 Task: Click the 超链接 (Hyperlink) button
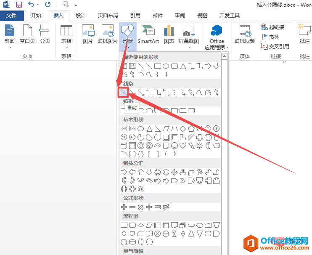(x=272, y=27)
